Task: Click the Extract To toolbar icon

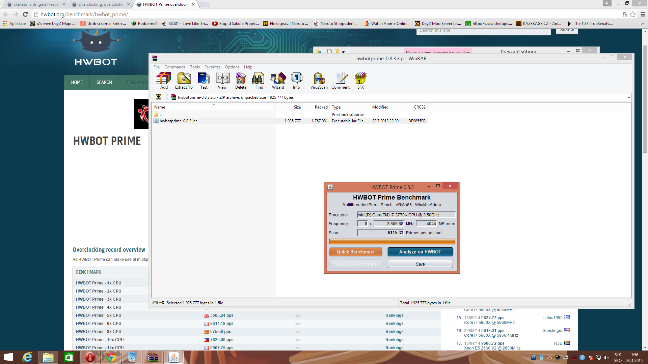Action: 184,81
